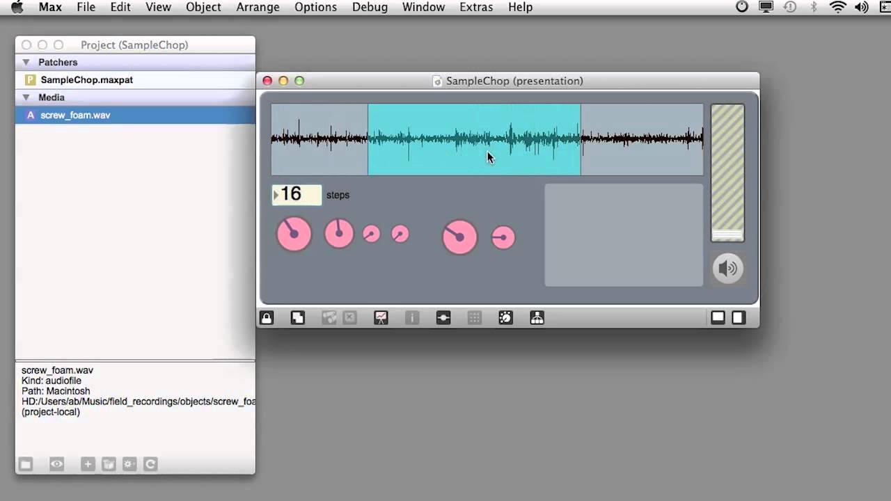Toggle the bottom panel view icon

(x=718, y=318)
